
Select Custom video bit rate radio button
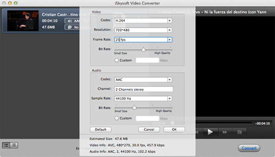pos(117,60)
